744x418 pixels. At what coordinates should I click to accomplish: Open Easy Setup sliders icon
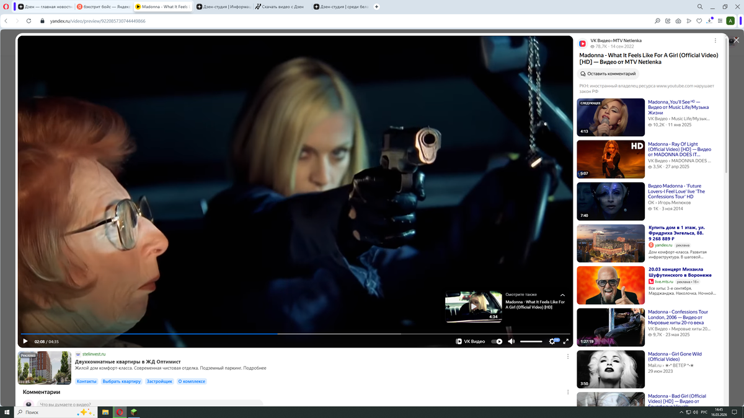click(x=720, y=20)
